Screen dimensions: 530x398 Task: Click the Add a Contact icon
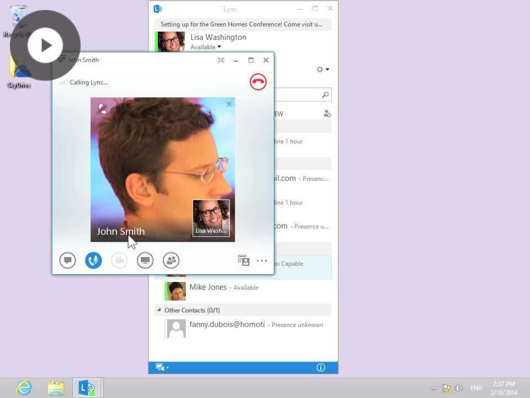click(x=327, y=114)
